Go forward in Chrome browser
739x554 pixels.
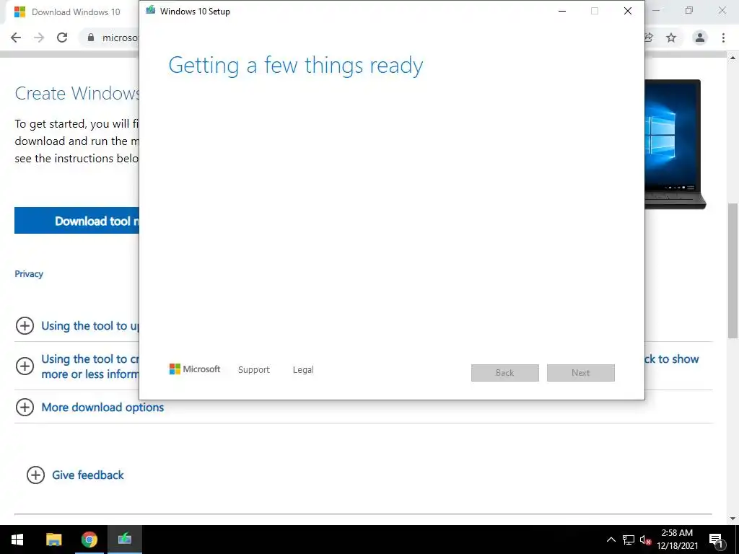[39, 38]
